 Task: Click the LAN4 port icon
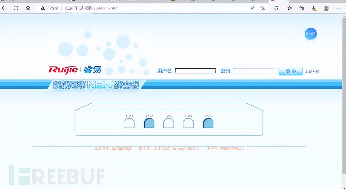click(x=188, y=123)
